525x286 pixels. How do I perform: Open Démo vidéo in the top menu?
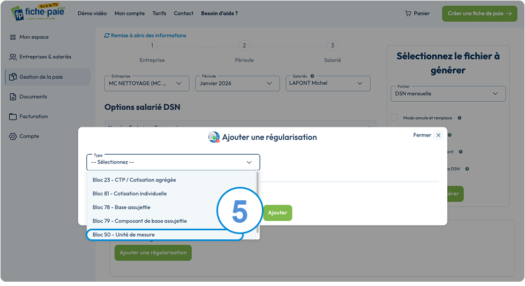point(92,13)
